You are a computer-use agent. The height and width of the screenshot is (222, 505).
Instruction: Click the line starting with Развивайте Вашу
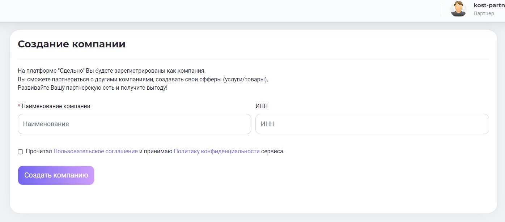[93, 88]
